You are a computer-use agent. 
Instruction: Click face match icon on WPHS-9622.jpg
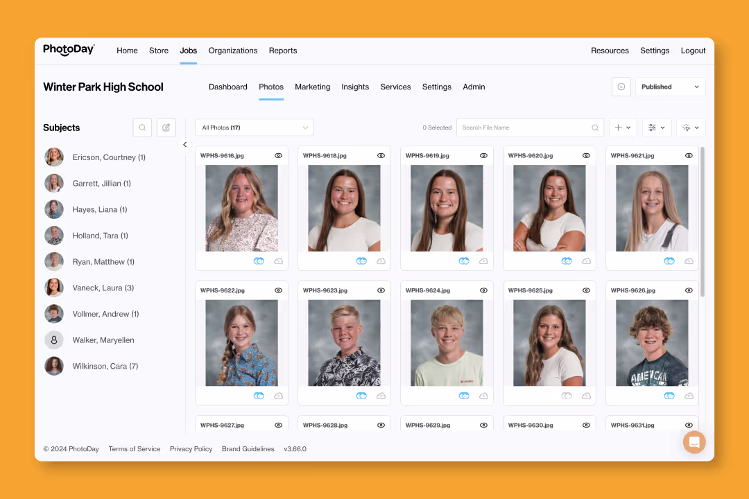coord(259,395)
